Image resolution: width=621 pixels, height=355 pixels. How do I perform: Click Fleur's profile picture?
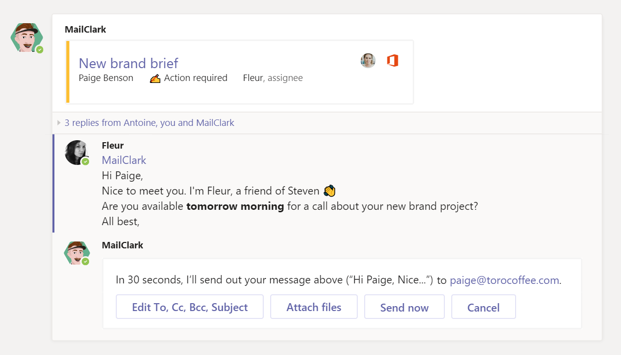point(77,152)
